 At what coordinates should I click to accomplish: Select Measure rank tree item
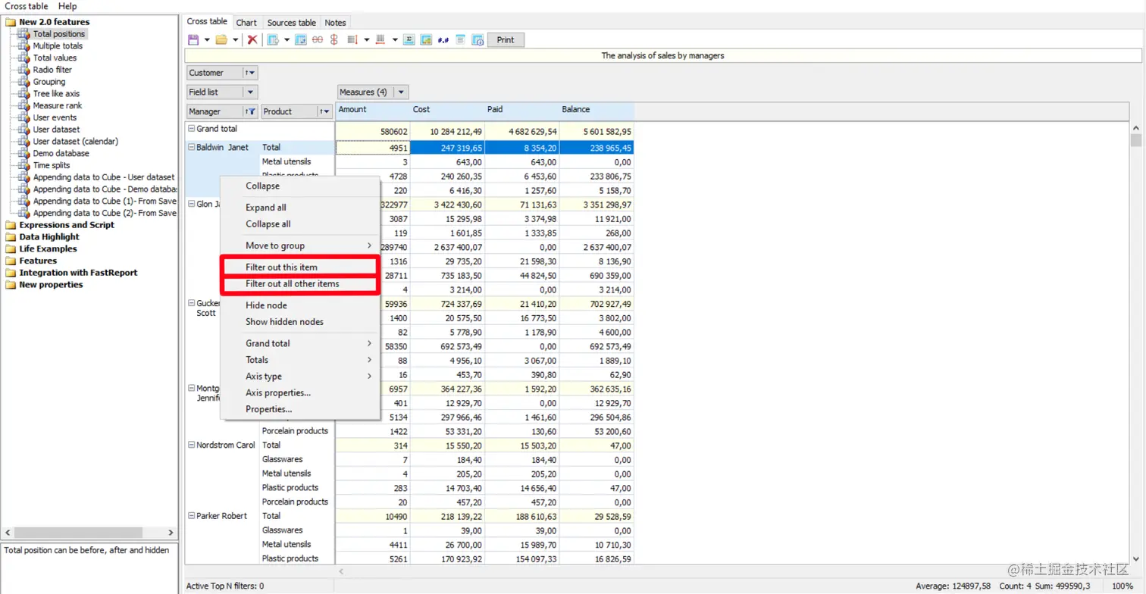[x=58, y=106]
